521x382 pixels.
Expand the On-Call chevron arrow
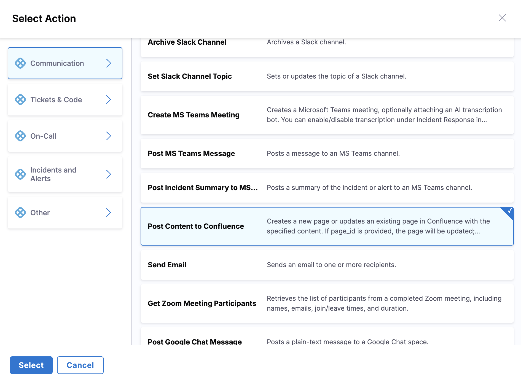point(109,136)
